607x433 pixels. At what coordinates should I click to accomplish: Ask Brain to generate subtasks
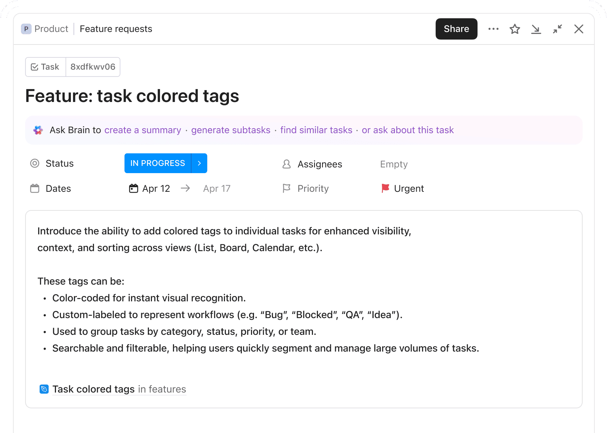pos(231,130)
